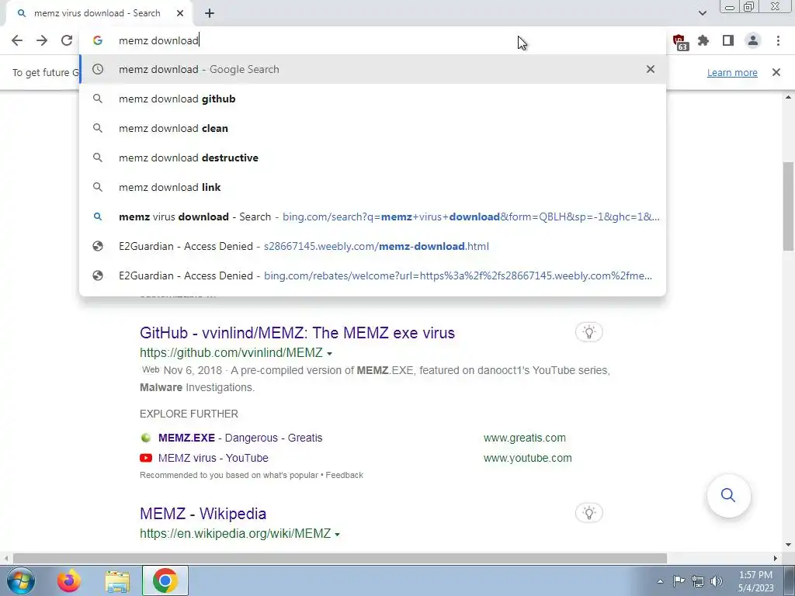The image size is (795, 596).
Task: Click the 'EXPLORE FURTHER' heading text
Action: tap(189, 414)
